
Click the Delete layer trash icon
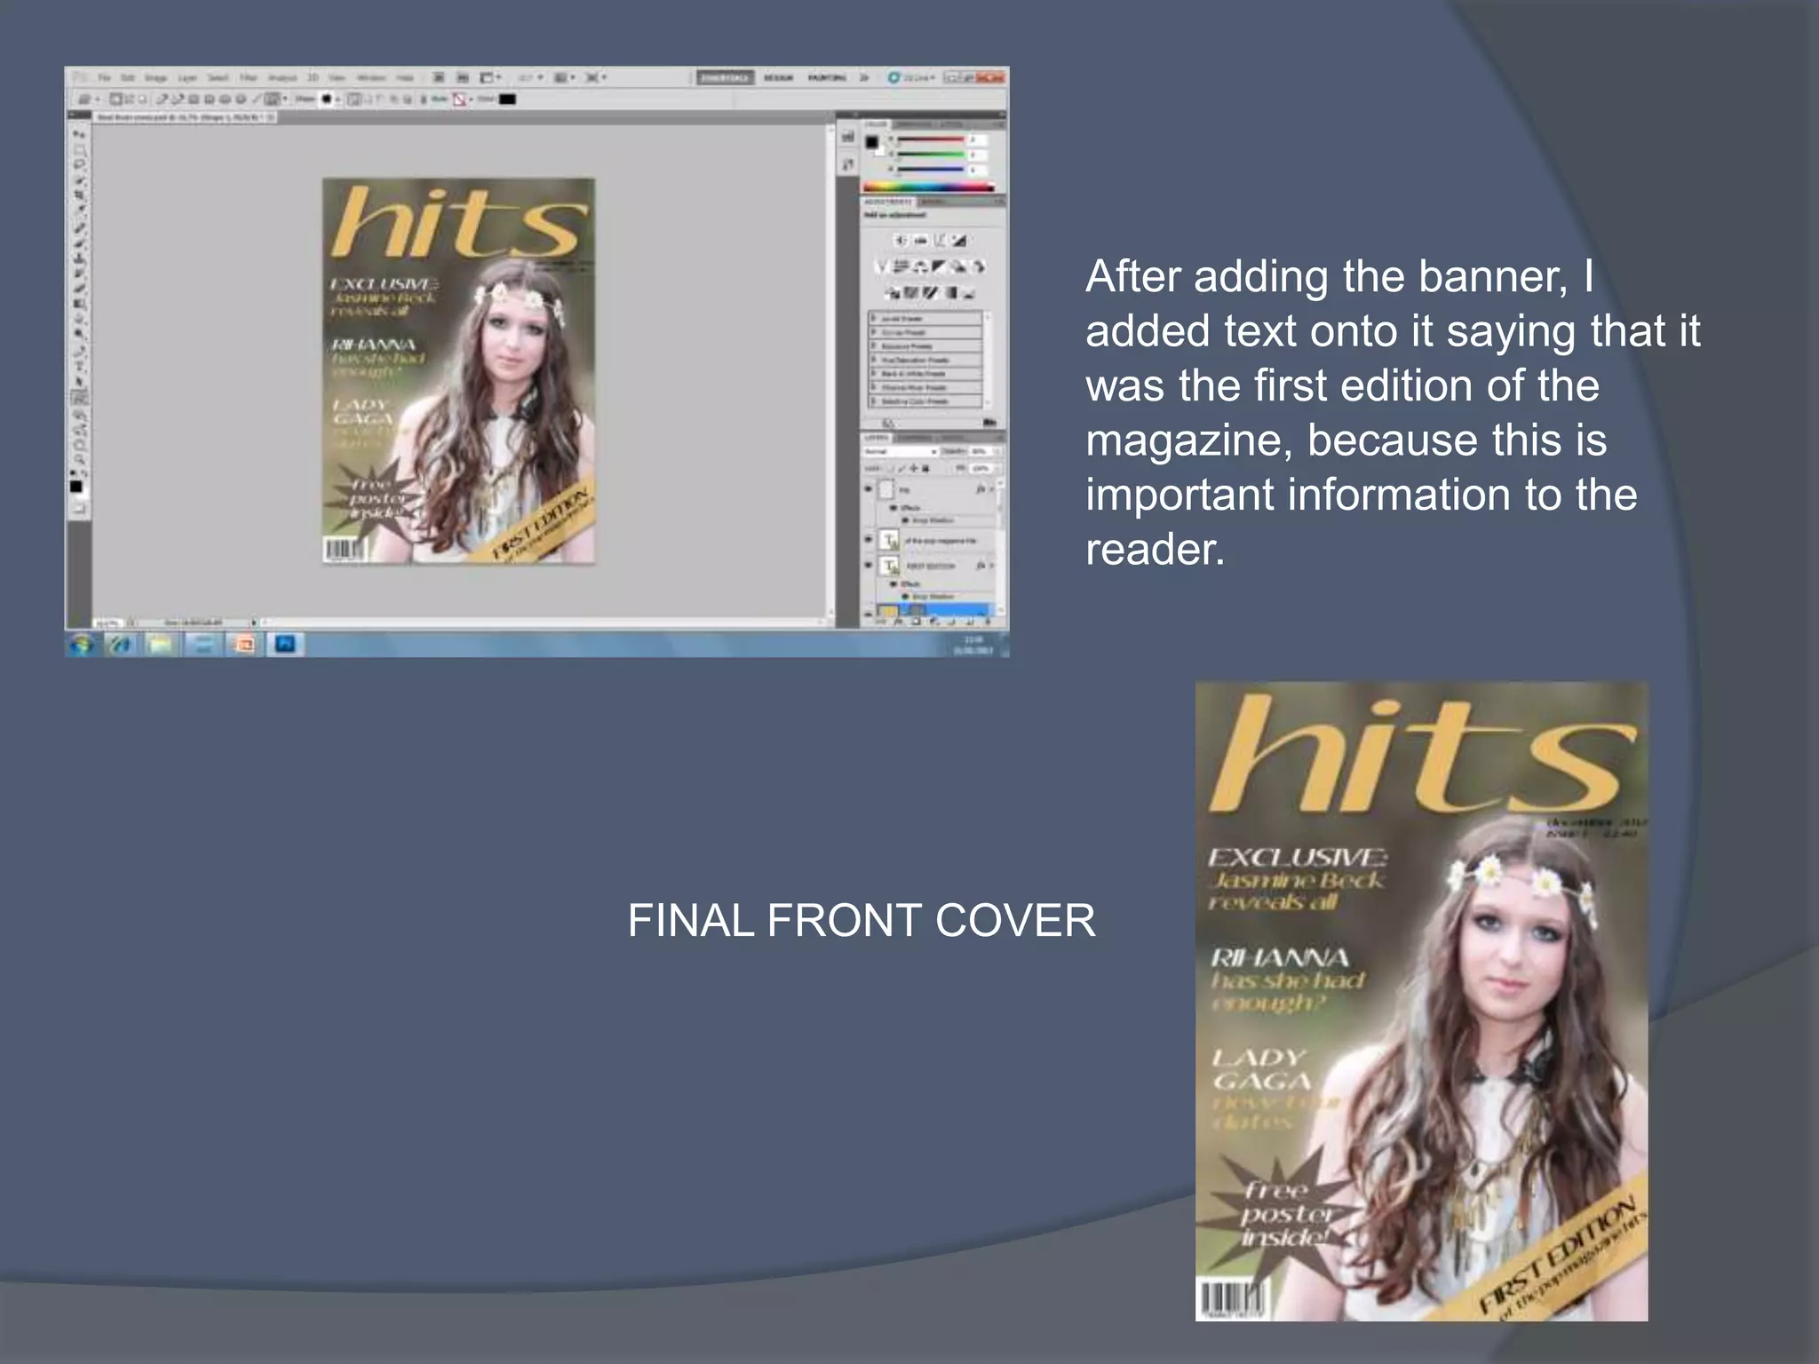click(988, 622)
